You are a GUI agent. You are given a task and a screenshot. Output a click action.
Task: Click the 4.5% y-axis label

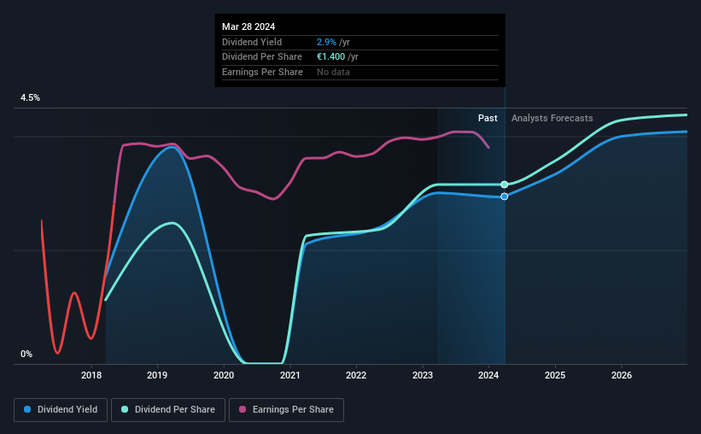(x=30, y=98)
